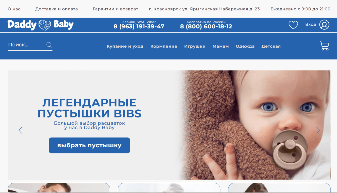The image size is (337, 193).
Task: Select the Одежда menu item
Action: pos(245,46)
